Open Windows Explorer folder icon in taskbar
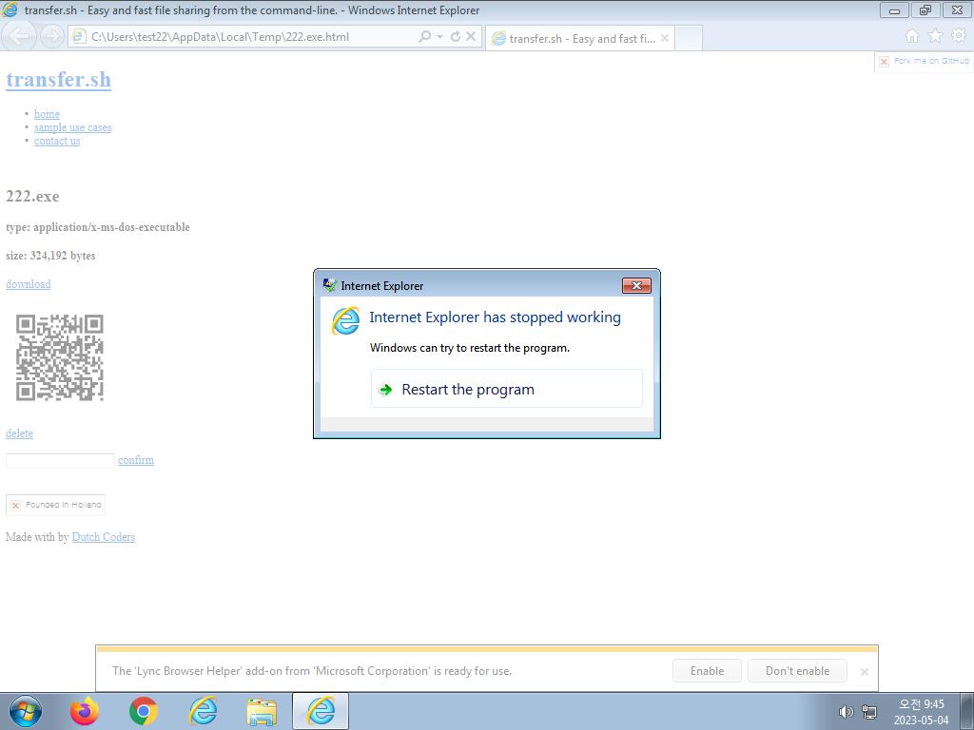Viewport: 974px width, 730px height. click(262, 711)
